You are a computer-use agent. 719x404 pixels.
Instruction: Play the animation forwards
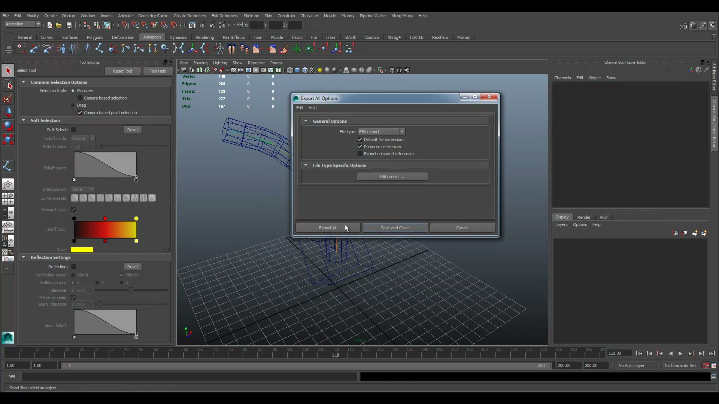[680, 353]
